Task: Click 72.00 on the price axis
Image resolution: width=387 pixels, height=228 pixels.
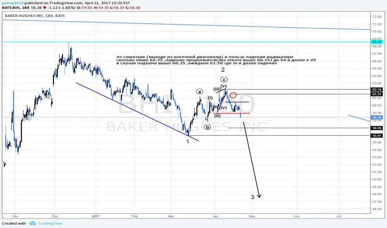Action: (377, 17)
